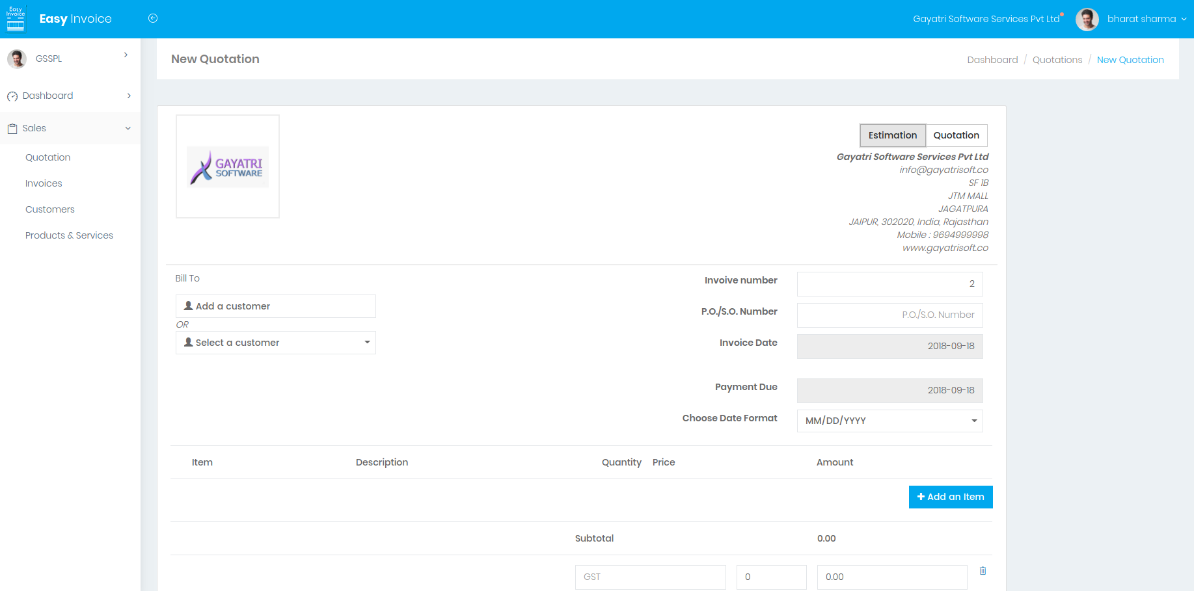1194x591 pixels.
Task: Open the MM/DD/YYYY date format dropdown
Action: 974,421
